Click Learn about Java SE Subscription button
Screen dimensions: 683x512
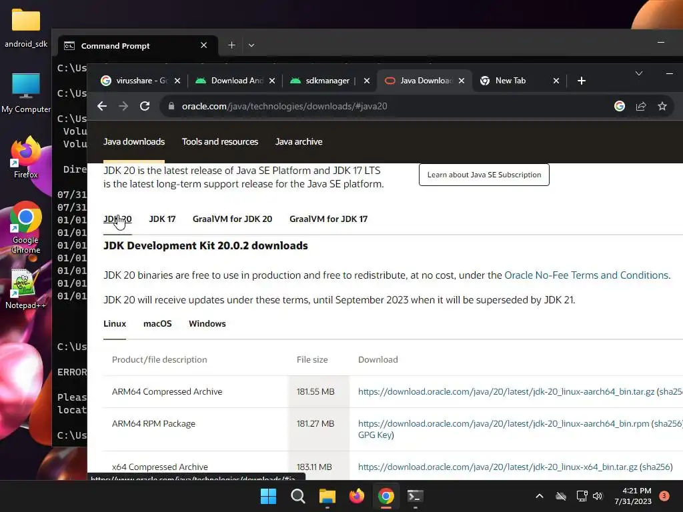click(484, 175)
